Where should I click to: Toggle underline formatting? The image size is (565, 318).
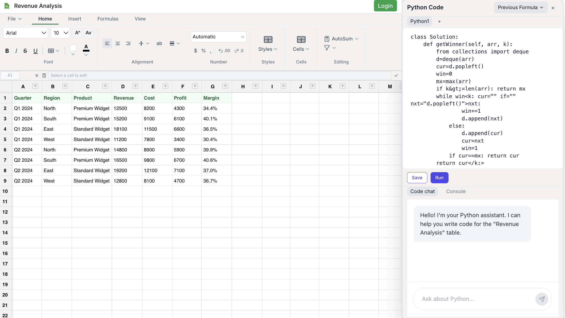point(35,51)
